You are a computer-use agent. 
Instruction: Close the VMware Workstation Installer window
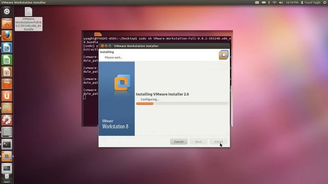pos(102,46)
